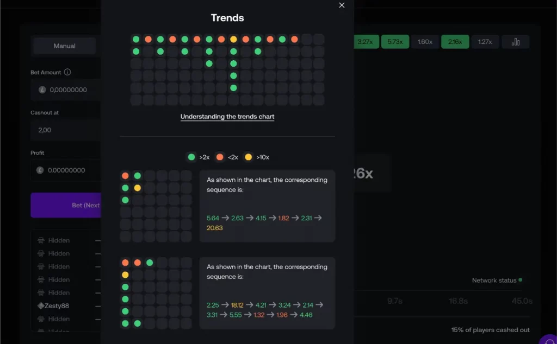Click the red 1.96 sequence value
The height and width of the screenshot is (344, 557).
pyautogui.click(x=282, y=315)
